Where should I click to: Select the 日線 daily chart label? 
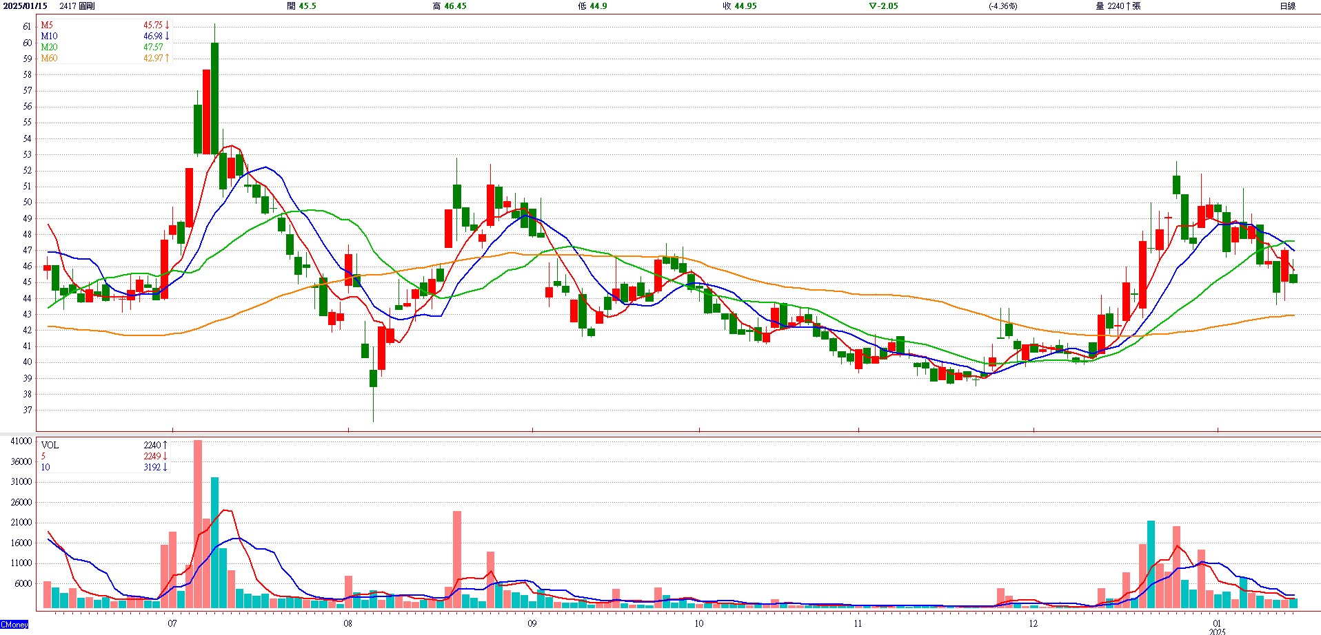coord(1287,6)
